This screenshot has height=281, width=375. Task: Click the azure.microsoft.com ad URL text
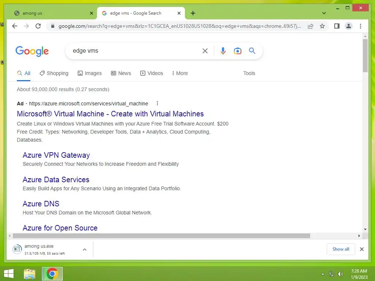pos(89,104)
